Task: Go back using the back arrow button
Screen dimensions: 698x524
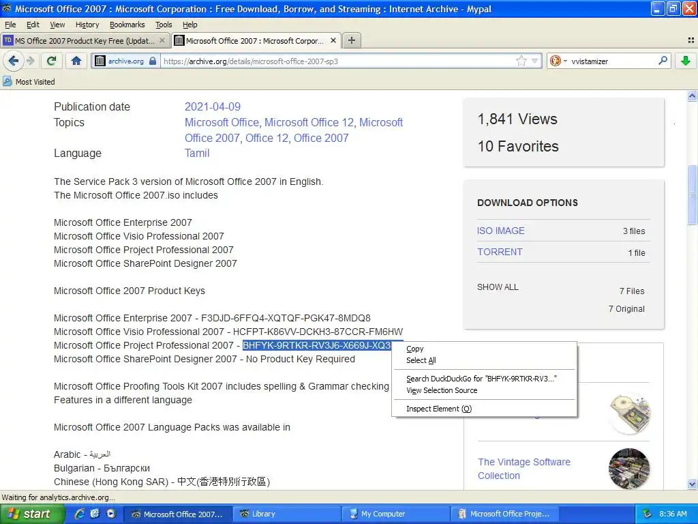Action: [x=14, y=61]
